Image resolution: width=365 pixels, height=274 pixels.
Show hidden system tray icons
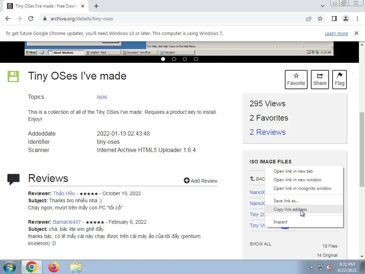(x=312, y=267)
